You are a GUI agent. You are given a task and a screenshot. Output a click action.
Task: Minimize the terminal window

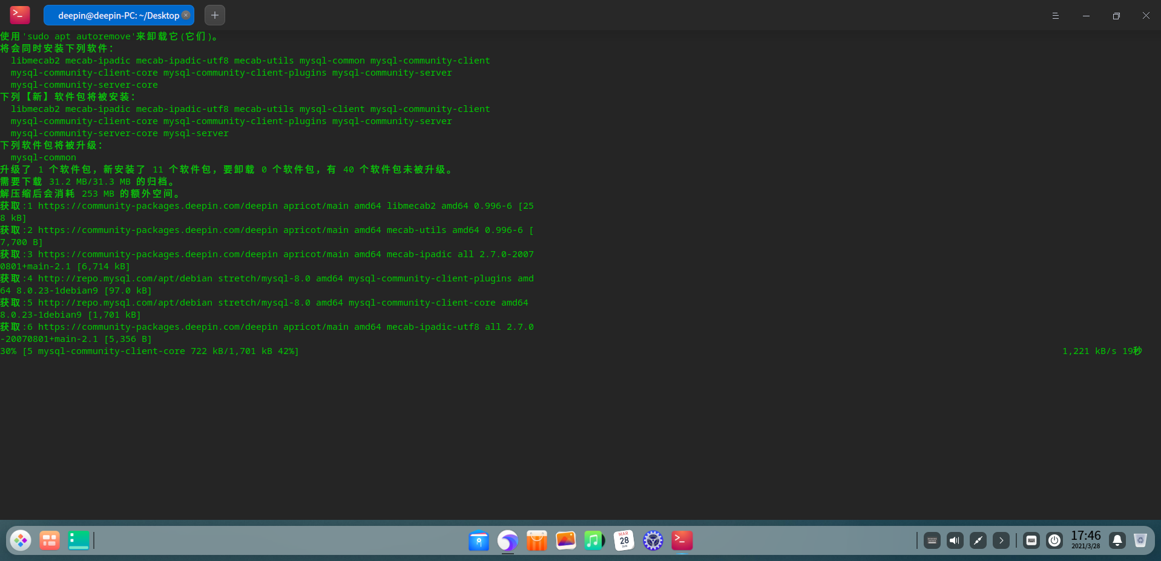[x=1086, y=16]
